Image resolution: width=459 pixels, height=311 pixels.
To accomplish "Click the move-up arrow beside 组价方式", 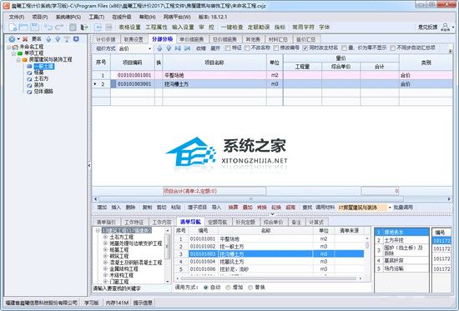I will pos(159,48).
